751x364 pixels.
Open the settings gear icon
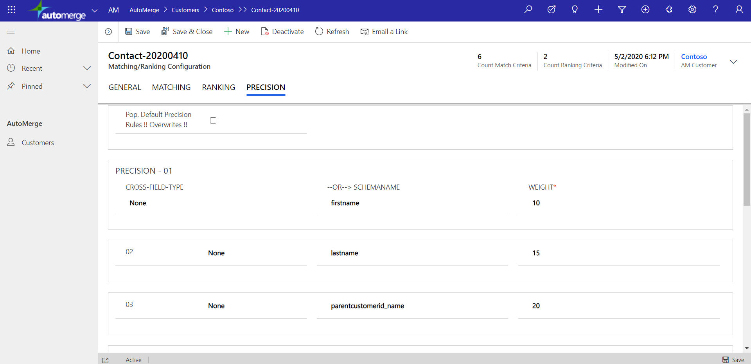(x=692, y=10)
